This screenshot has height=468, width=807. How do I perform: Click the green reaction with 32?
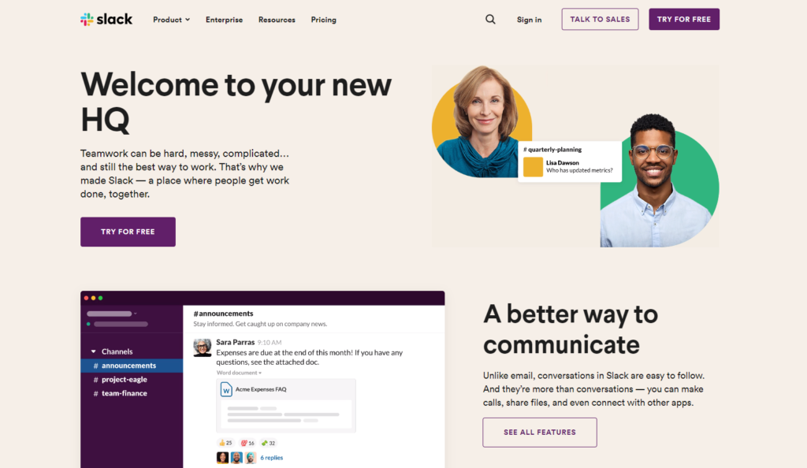pos(268,443)
